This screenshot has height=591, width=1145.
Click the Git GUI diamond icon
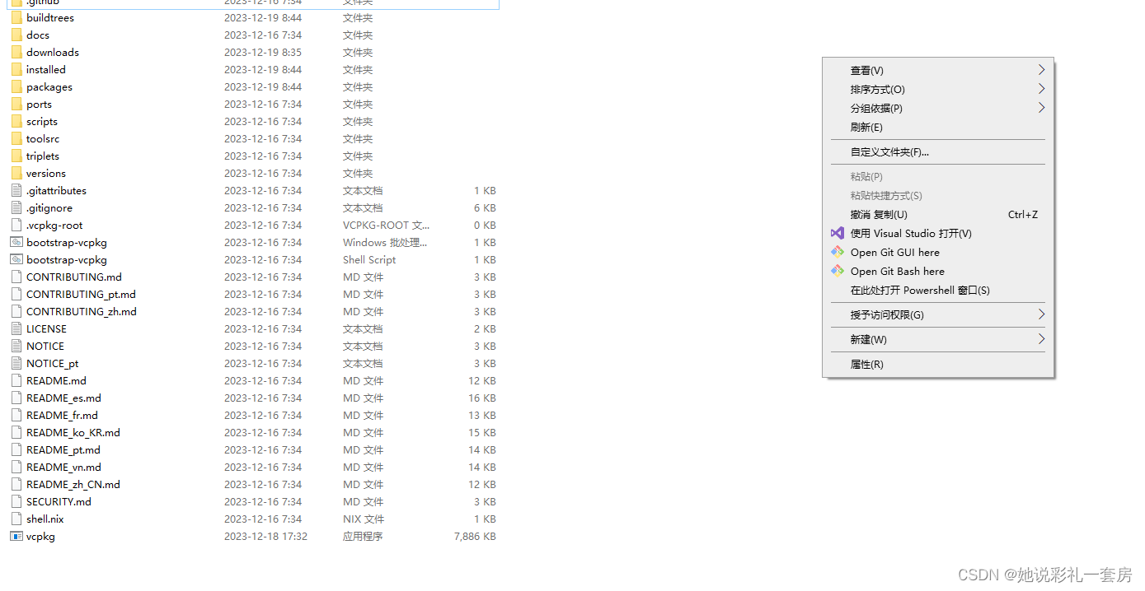(837, 252)
